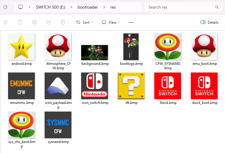
Task: Select the sys_cfw_boot.bmp fire flower thumbnail
Action: click(x=21, y=125)
